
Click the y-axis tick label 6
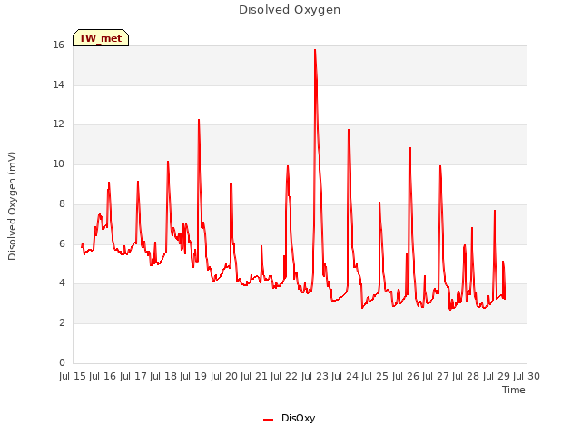[x=62, y=244]
